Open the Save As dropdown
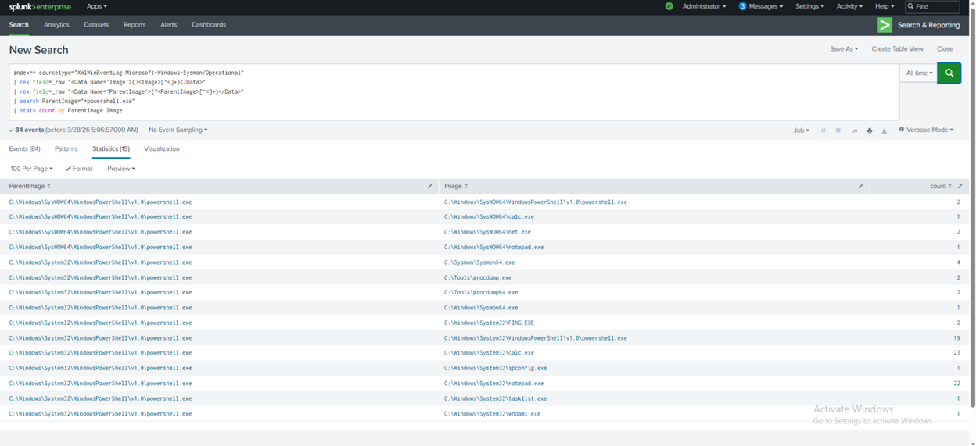The width and height of the screenshot is (976, 446). click(x=844, y=48)
